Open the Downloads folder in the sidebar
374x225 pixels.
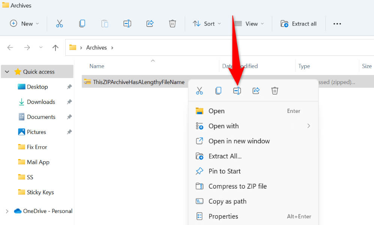(x=41, y=102)
